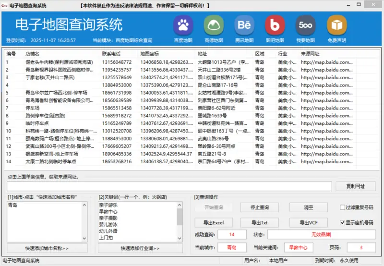Open the 免费声明 box icon
384x266 pixels.
point(337,25)
